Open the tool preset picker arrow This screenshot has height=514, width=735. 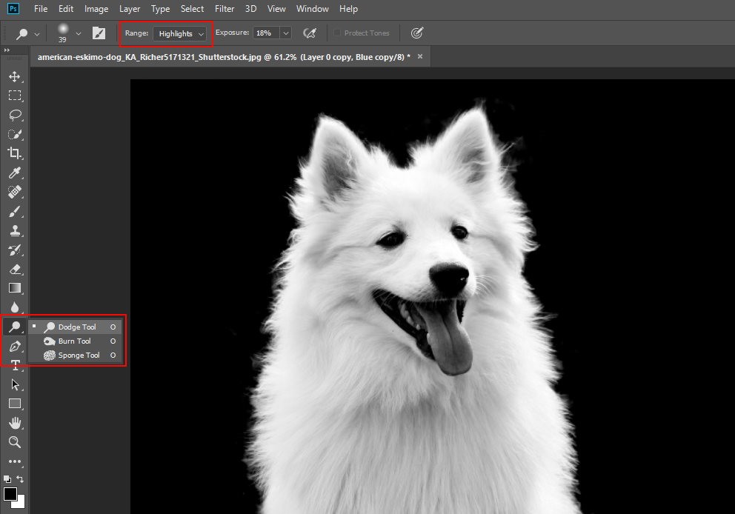pos(36,34)
